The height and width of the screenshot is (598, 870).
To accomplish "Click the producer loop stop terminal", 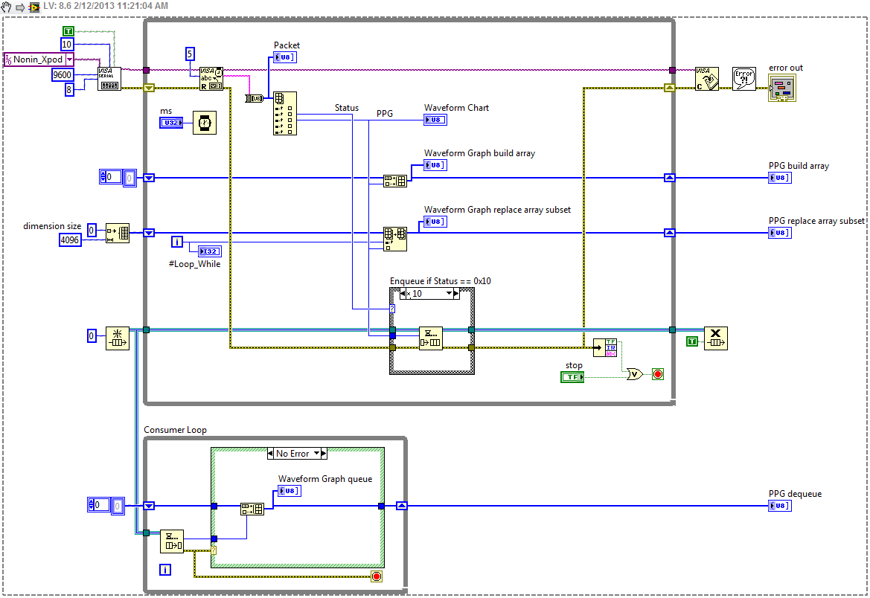I will (658, 374).
